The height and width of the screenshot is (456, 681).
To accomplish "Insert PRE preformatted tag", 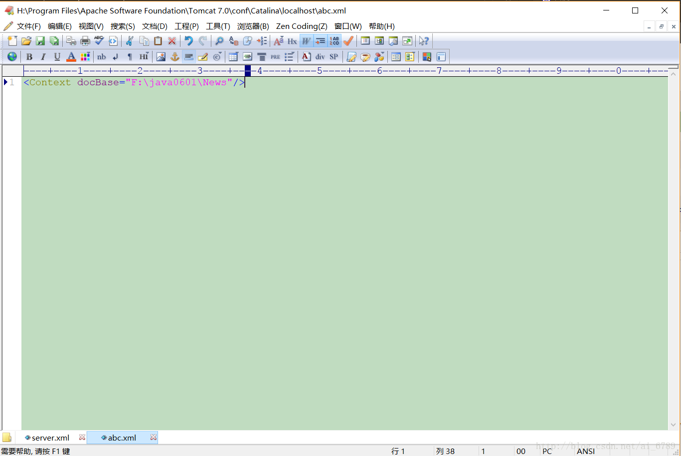I will 275,56.
